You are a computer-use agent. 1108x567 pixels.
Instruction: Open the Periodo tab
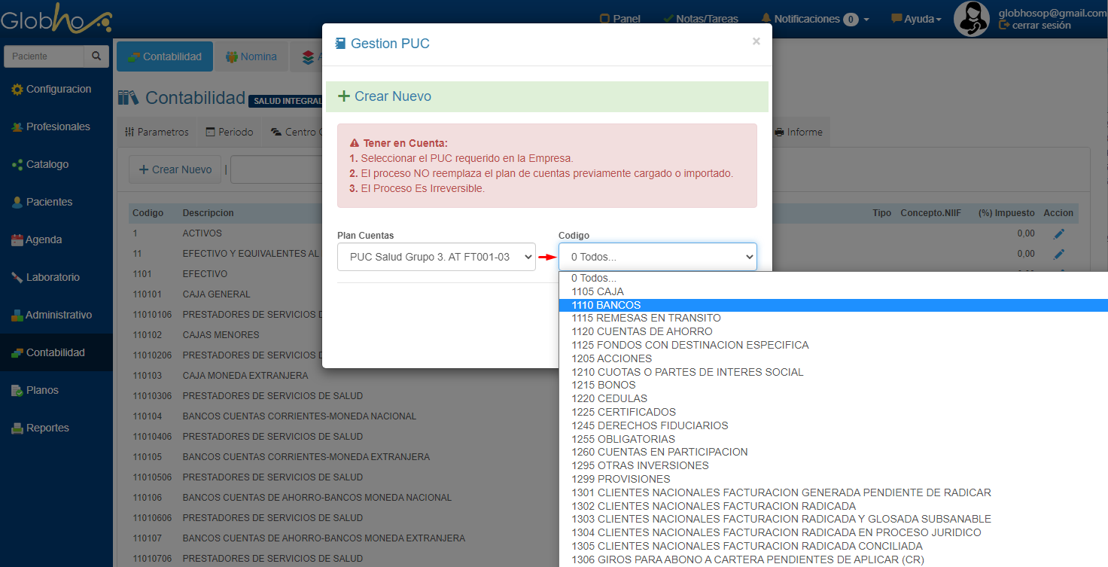pos(229,133)
